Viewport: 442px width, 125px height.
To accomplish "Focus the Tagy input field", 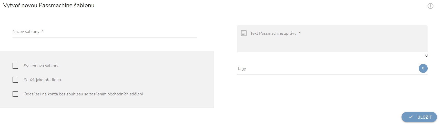I will [327, 69].
